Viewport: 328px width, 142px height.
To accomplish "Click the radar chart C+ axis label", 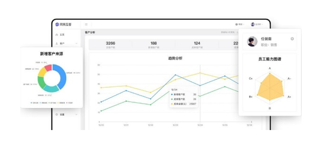I will click(x=251, y=79).
